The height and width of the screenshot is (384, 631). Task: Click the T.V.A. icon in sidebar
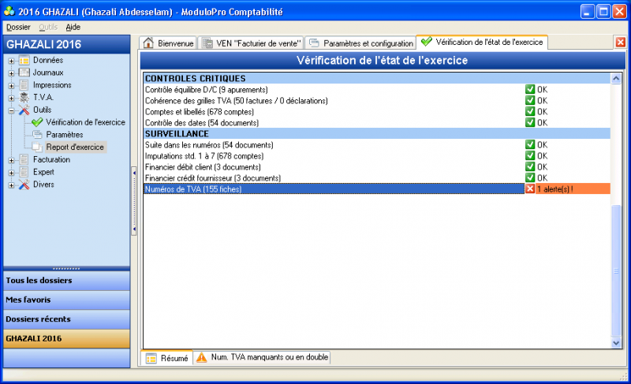click(x=24, y=98)
